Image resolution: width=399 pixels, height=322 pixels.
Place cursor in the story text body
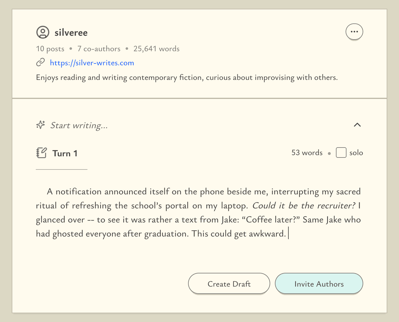click(198, 213)
